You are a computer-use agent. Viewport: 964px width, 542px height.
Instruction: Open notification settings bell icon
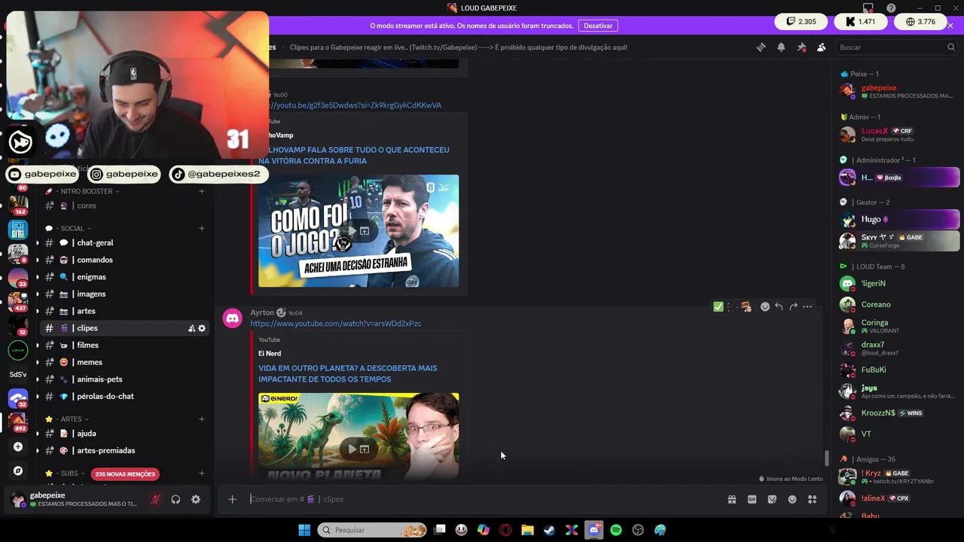click(x=781, y=47)
